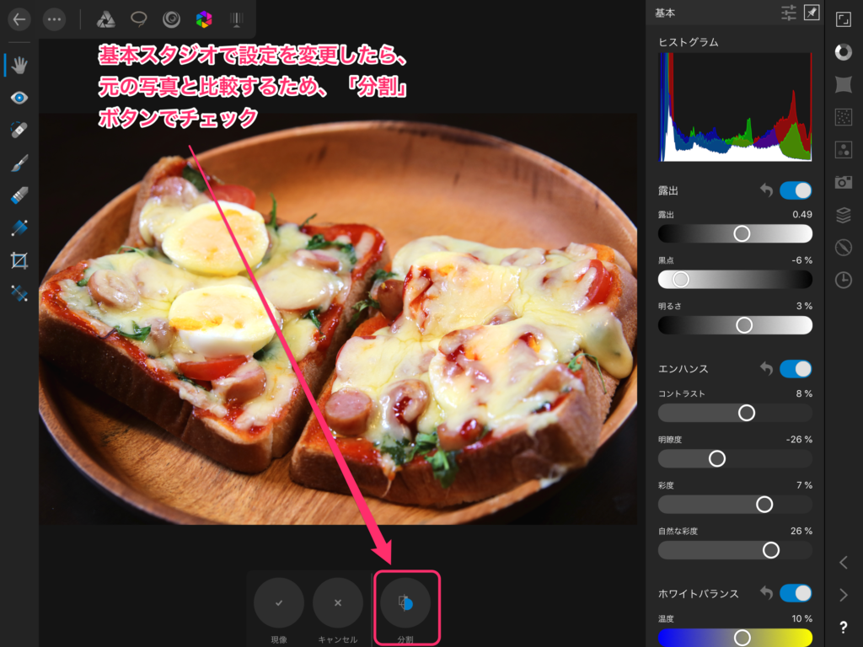The image size is (863, 647).
Task: Click the コントラスト slider handle
Action: click(746, 413)
